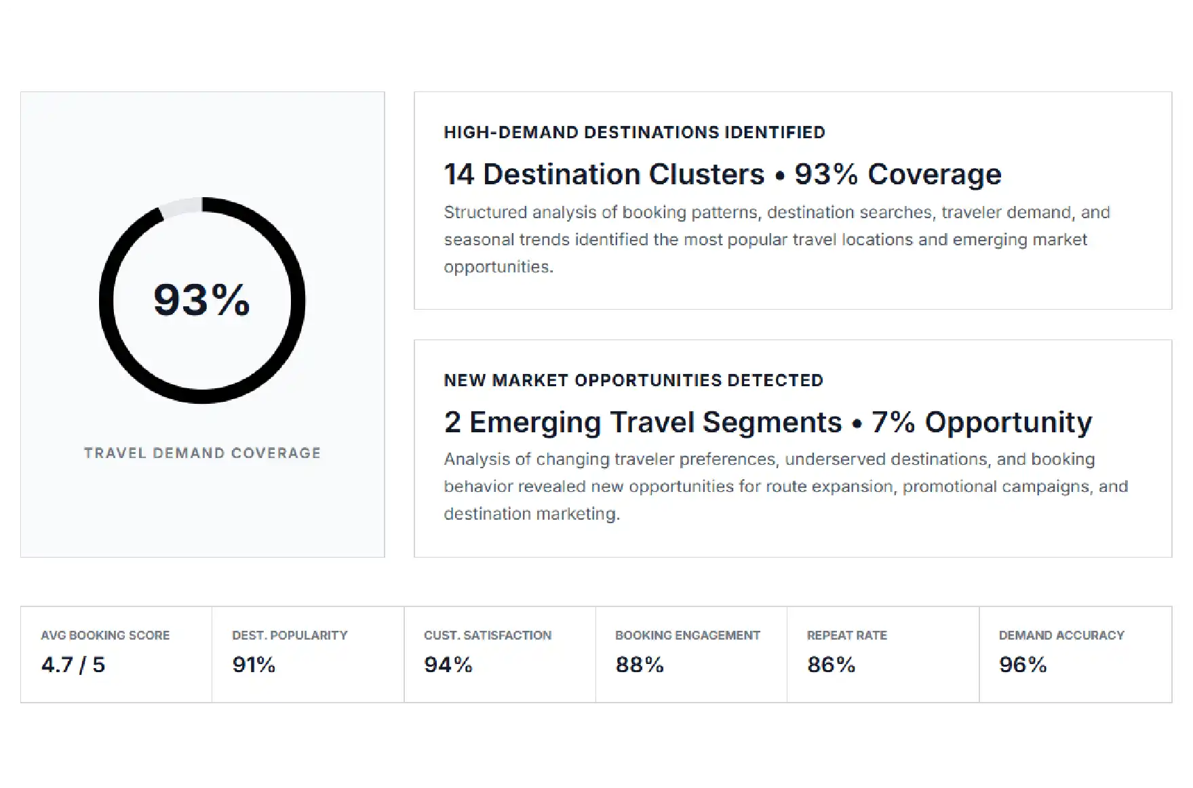Click the Cust. Satisfaction label
This screenshot has width=1193, height=788.
click(x=488, y=636)
